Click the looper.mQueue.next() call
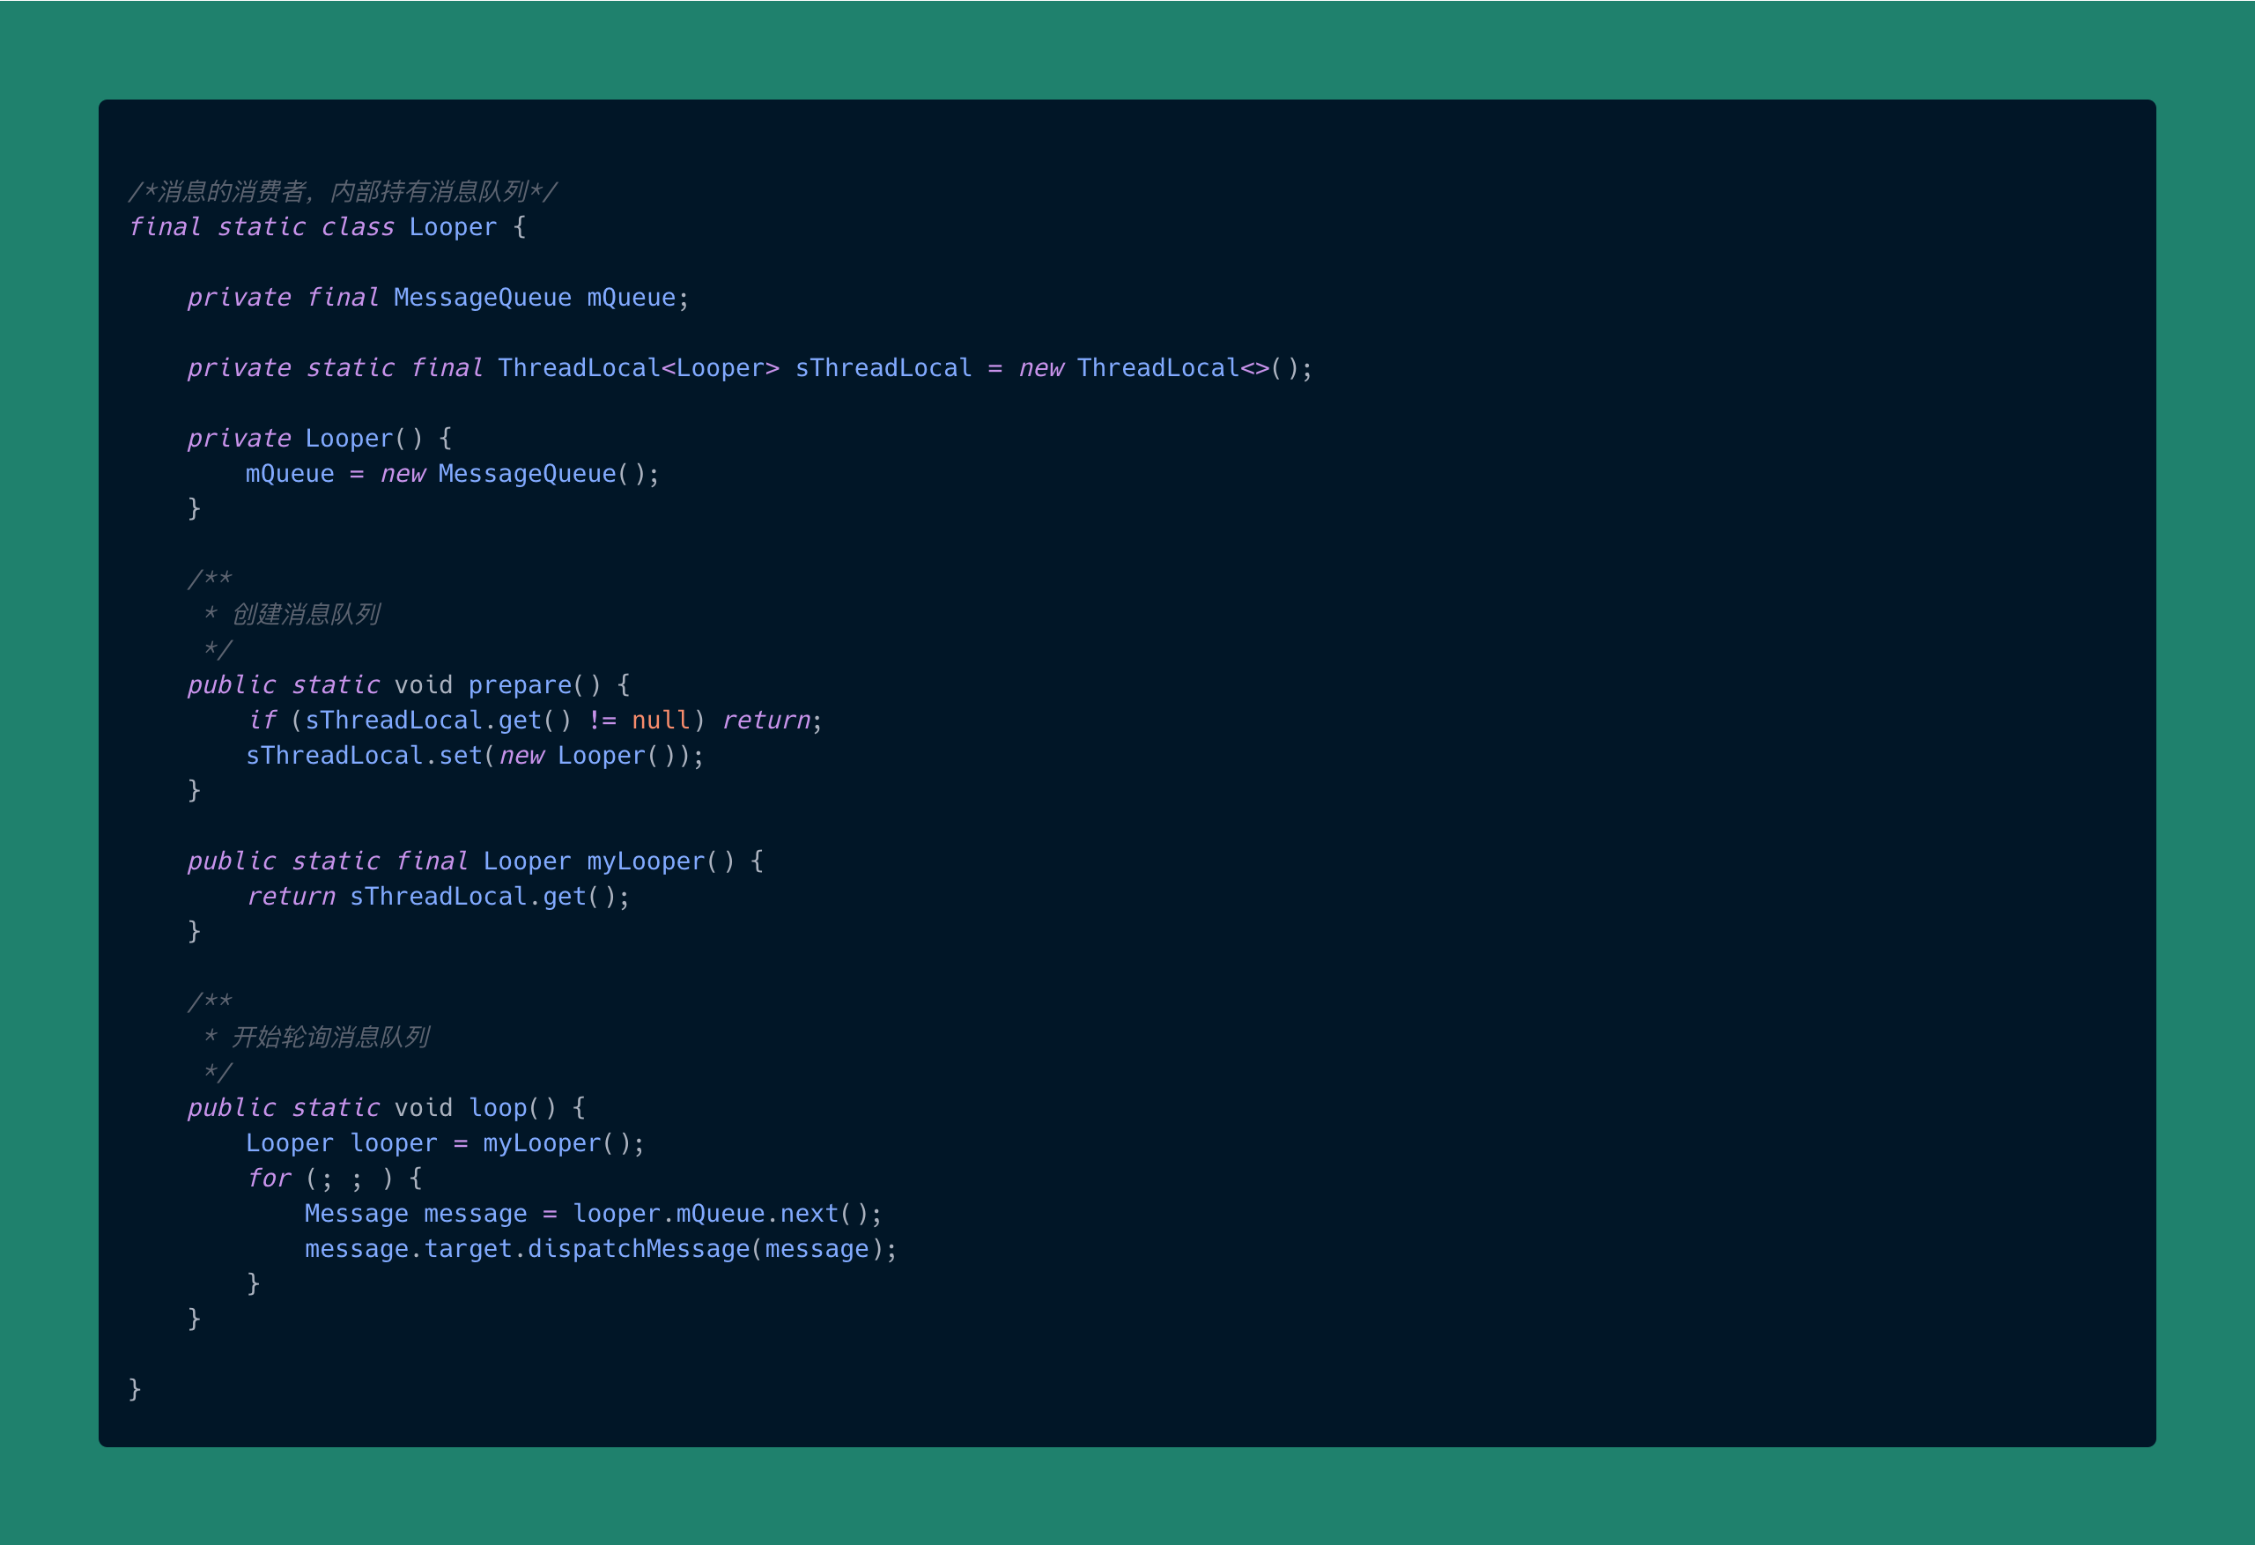Viewport: 2255px width, 1545px height. point(728,1213)
